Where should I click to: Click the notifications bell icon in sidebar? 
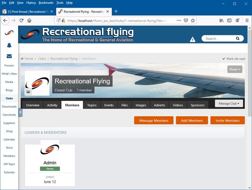pos(9,45)
